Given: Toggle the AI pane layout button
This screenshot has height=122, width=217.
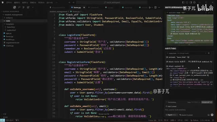Looking at the screenshot, I should pyautogui.click(x=191, y=2).
